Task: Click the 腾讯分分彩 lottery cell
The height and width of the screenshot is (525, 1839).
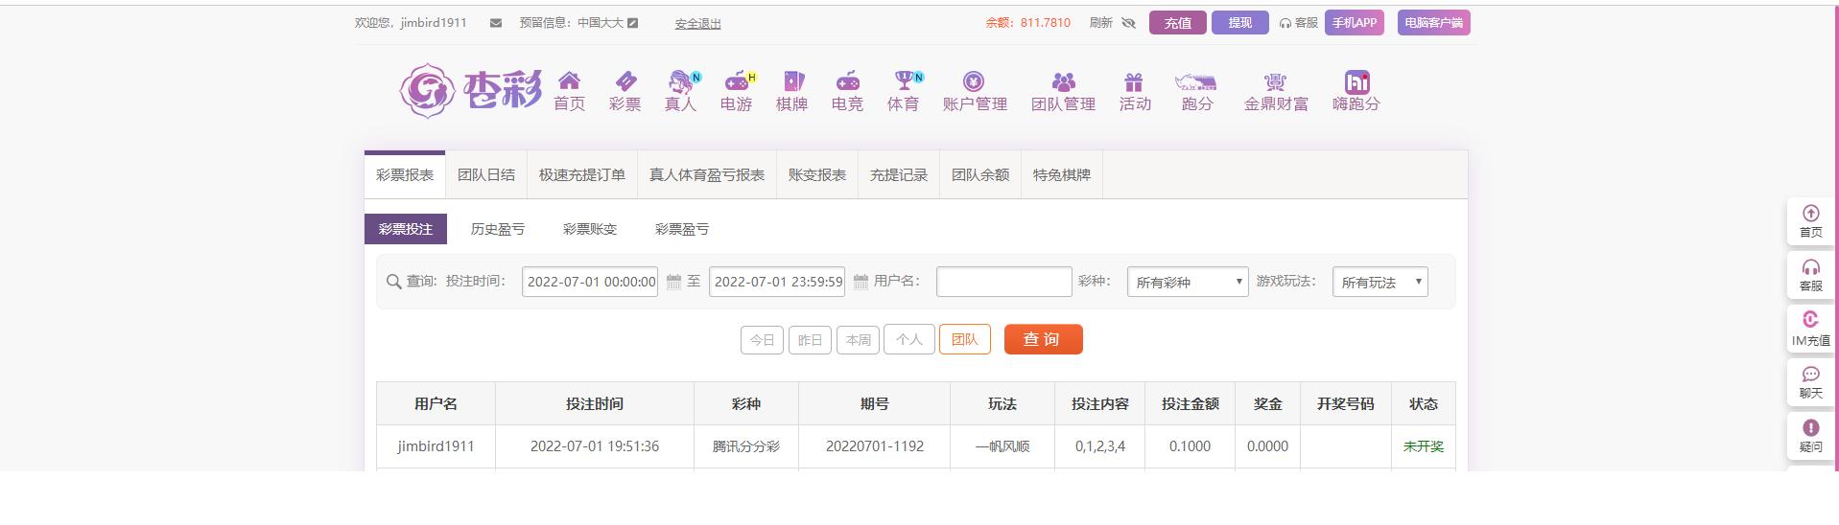Action: pos(746,446)
